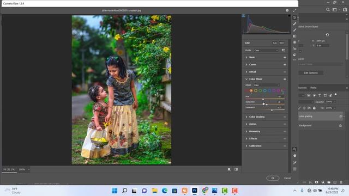349x196 pixels.
Task: Toggle Basic panel visibility eye
Action: 285,57
